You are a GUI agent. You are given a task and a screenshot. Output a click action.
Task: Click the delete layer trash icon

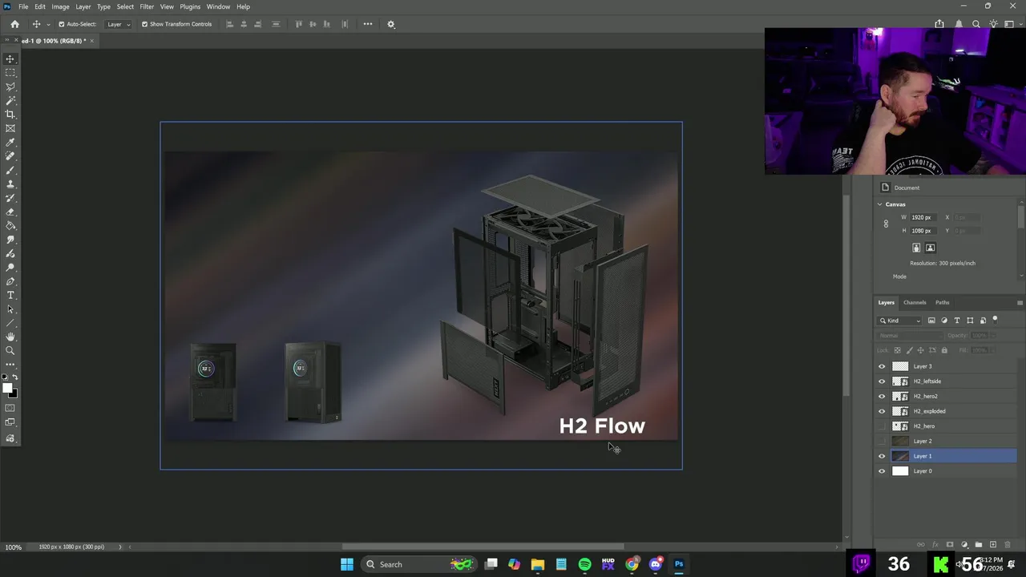coord(1008,545)
